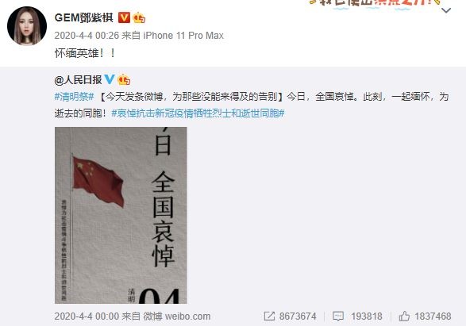Enlarge the 全国哀悼 flag image
The image size is (466, 326).
pos(121,215)
